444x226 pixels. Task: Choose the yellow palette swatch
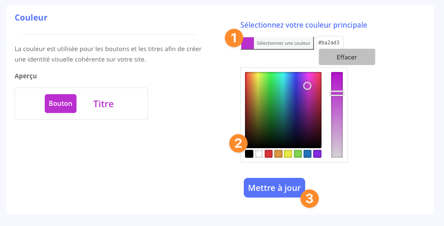288,154
